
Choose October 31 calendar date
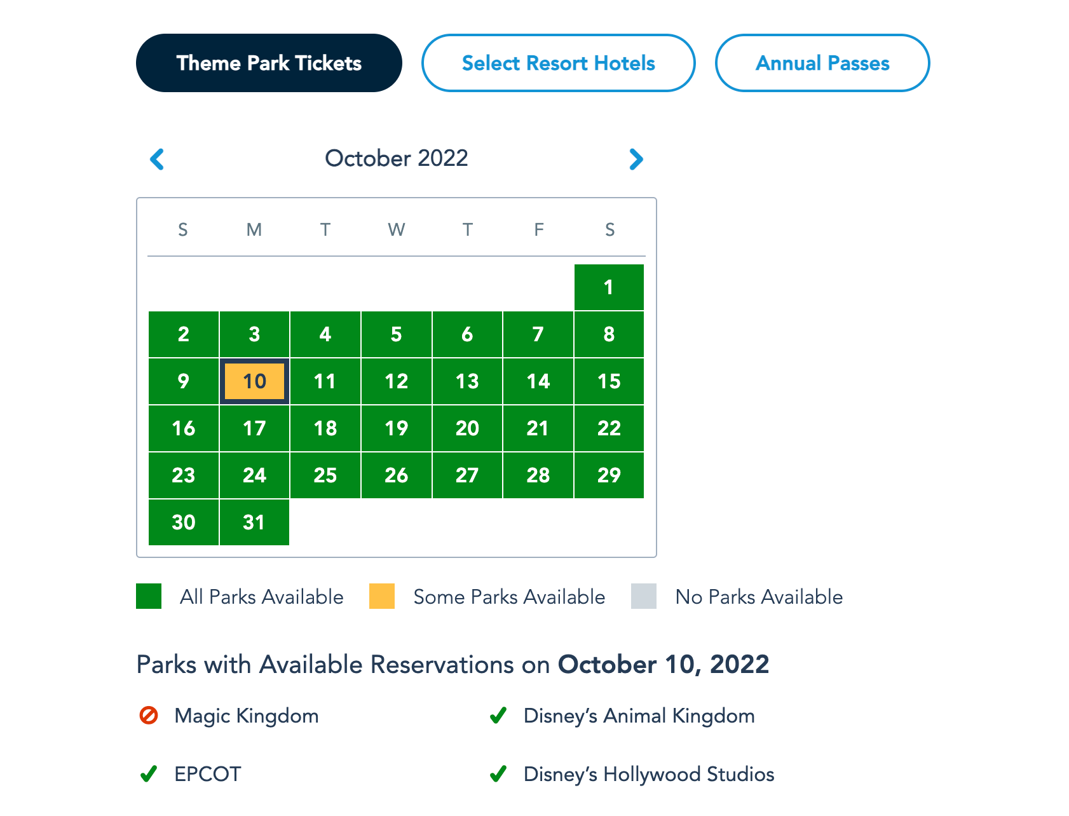tap(254, 522)
